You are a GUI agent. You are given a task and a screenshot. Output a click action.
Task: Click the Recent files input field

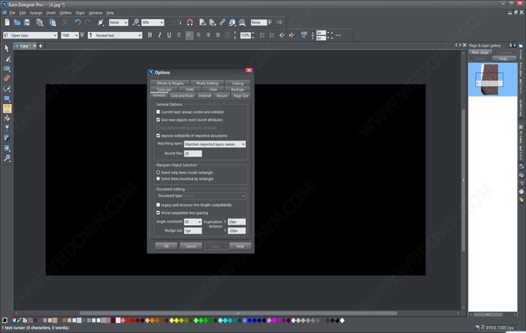pyautogui.click(x=192, y=153)
